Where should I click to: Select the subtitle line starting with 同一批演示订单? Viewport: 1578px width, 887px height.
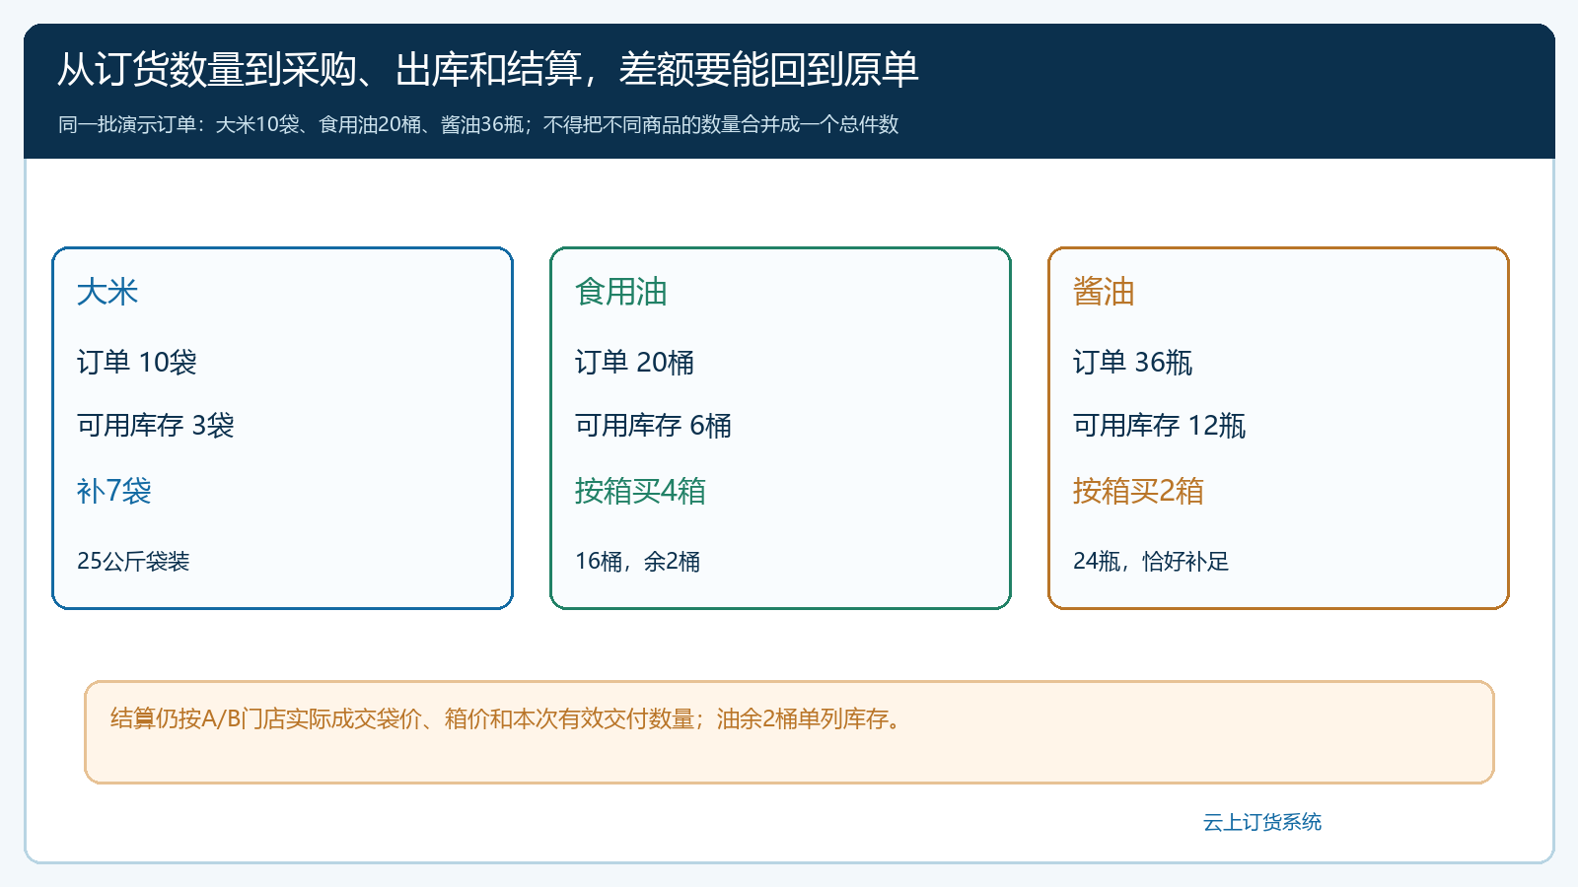(x=478, y=124)
